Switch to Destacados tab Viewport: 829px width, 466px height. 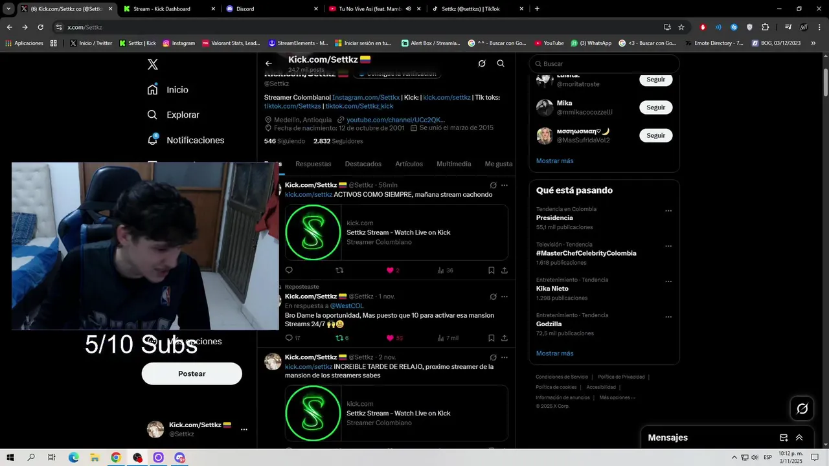pos(363,164)
